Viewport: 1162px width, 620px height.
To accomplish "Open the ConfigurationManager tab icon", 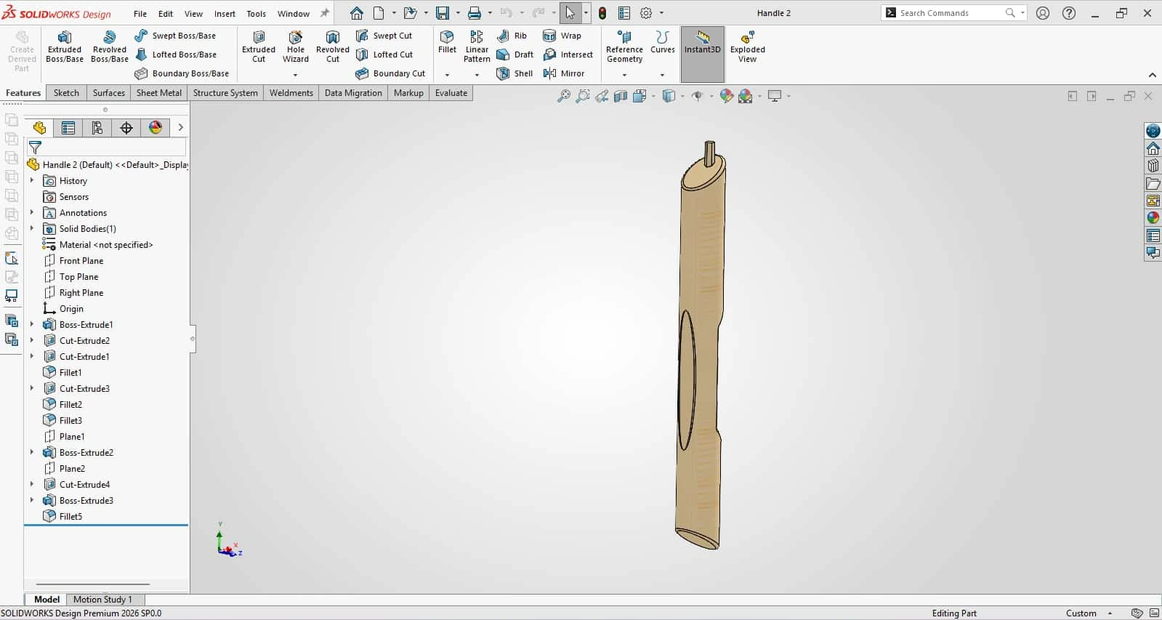I will pos(97,128).
